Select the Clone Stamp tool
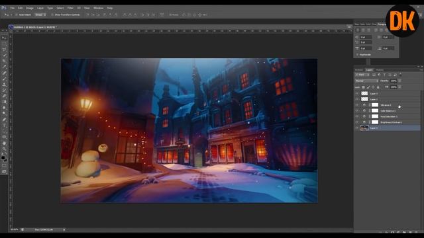Screen dimensions: 424x238 point(4,85)
